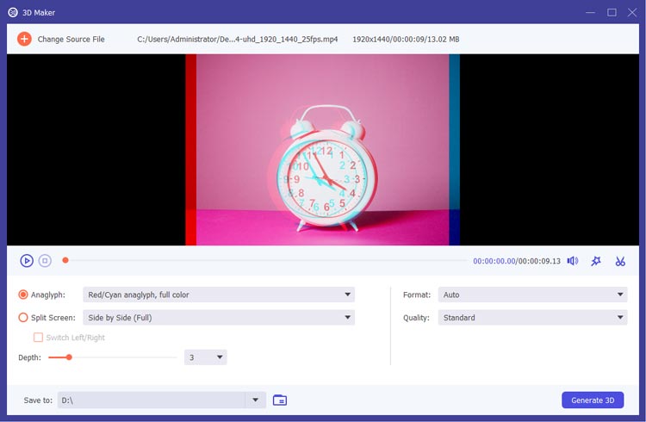
Task: Click the 3D Maker app icon in the title bar
Action: pos(13,12)
